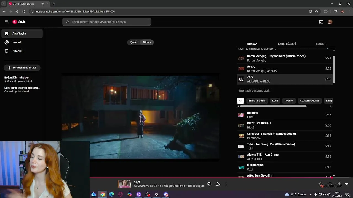Open the notification center icon

click(347, 194)
